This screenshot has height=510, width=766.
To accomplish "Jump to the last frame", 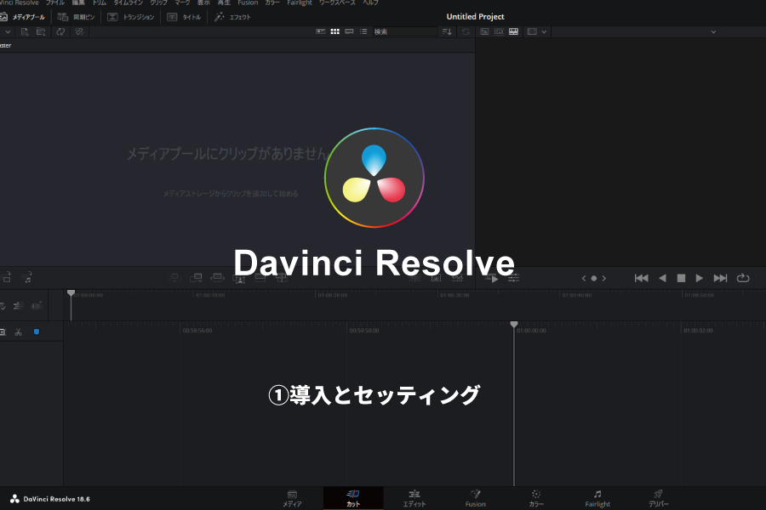I will [720, 278].
